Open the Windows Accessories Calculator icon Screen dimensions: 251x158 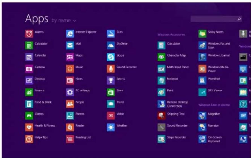click(x=161, y=45)
